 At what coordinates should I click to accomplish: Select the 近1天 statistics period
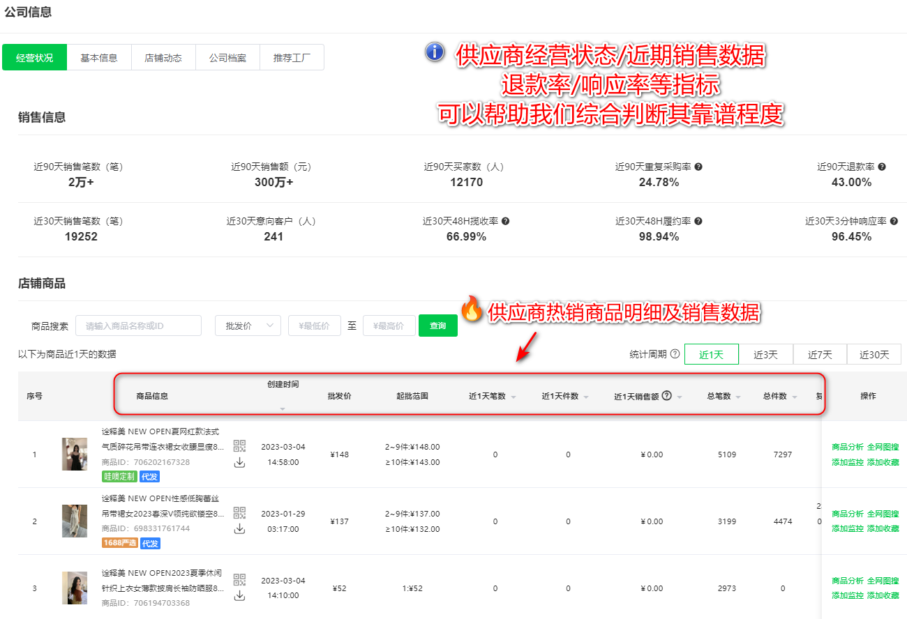tap(711, 354)
